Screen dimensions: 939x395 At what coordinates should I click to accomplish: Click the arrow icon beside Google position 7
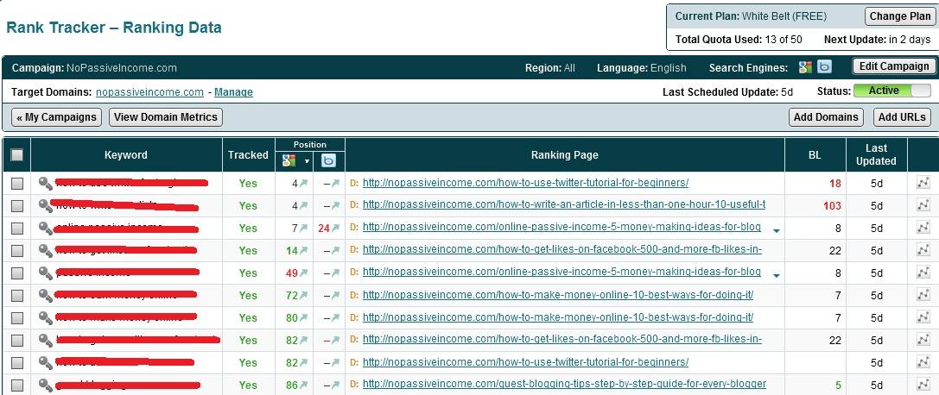303,229
